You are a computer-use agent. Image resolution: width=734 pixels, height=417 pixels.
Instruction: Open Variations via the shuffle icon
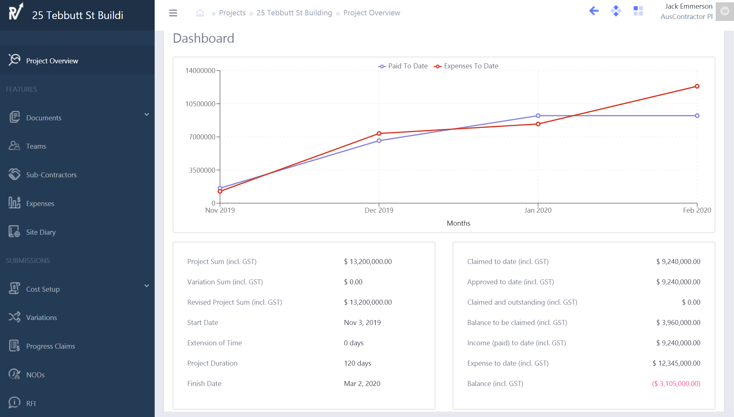14,317
